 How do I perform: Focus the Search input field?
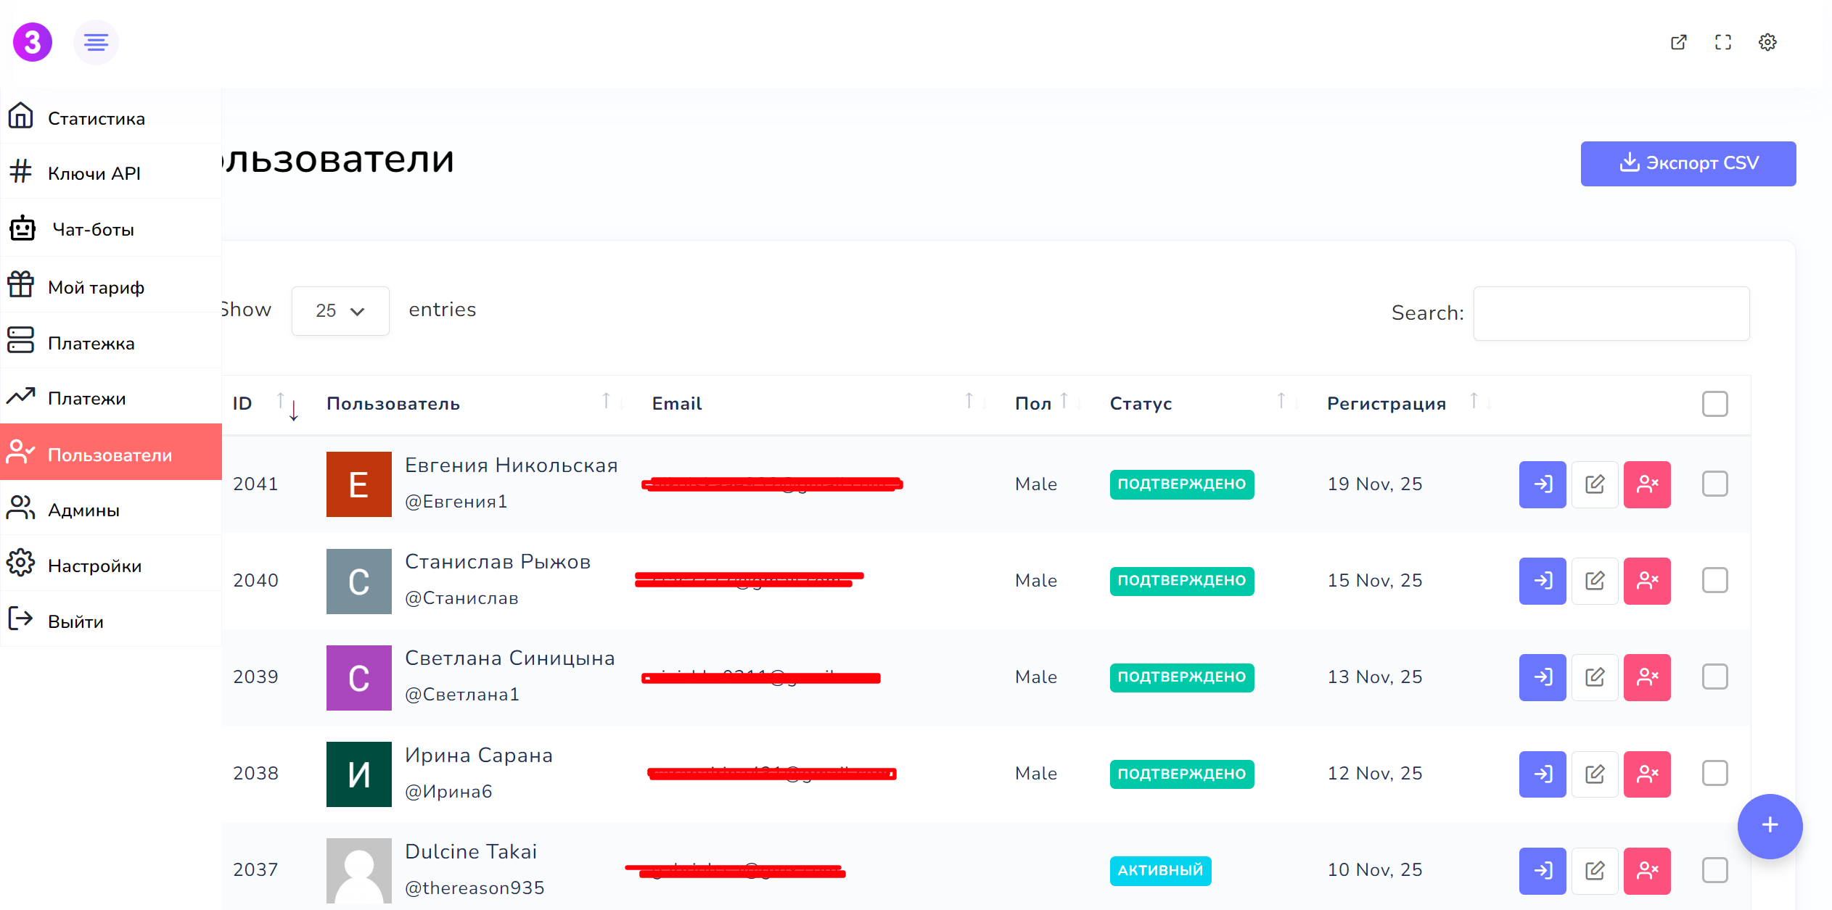1611,313
